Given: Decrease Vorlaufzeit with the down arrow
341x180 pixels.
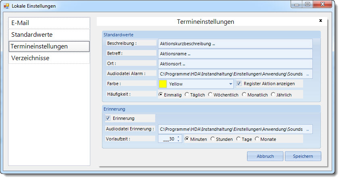Looking at the screenshot, I should click(x=178, y=141).
